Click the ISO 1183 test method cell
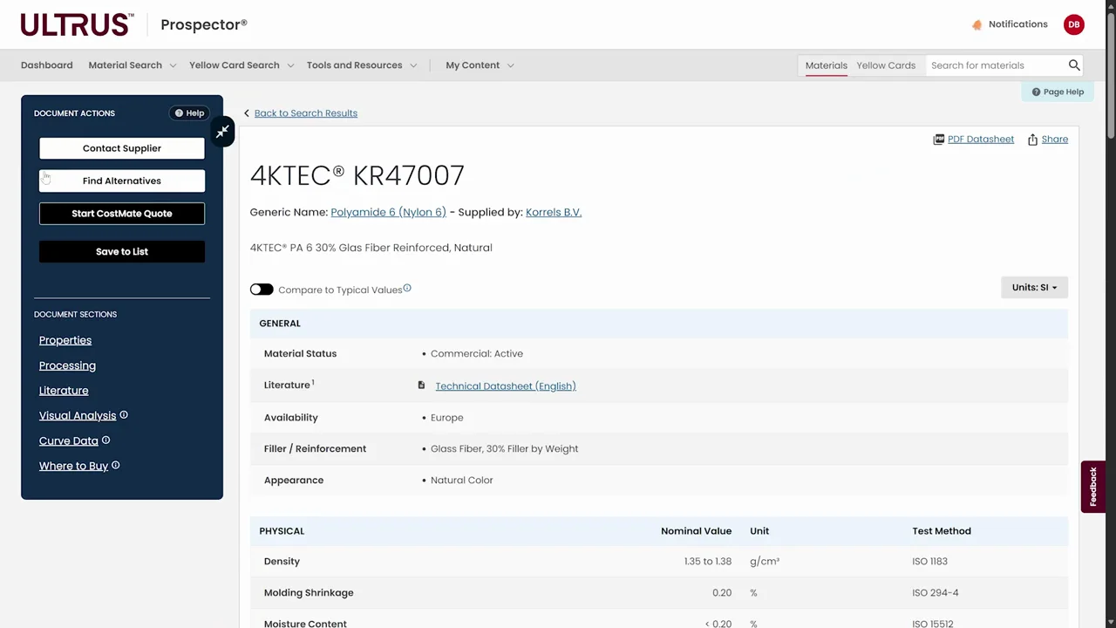This screenshot has width=1116, height=628. (930, 562)
